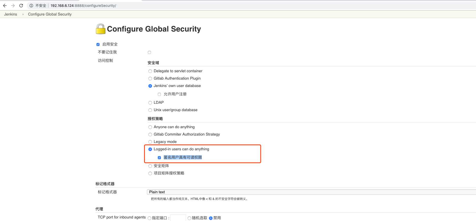Click the 授权策略 section heading
Viewport: 476px width, 221px height.
pyautogui.click(x=155, y=119)
